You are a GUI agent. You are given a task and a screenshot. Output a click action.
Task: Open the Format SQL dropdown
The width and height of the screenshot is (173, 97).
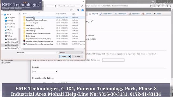(x=45, y=72)
